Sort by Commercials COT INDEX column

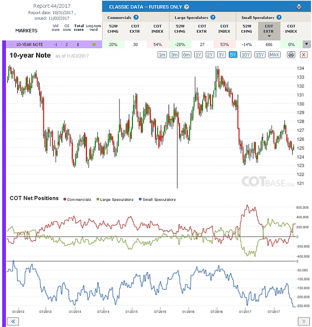(x=158, y=29)
